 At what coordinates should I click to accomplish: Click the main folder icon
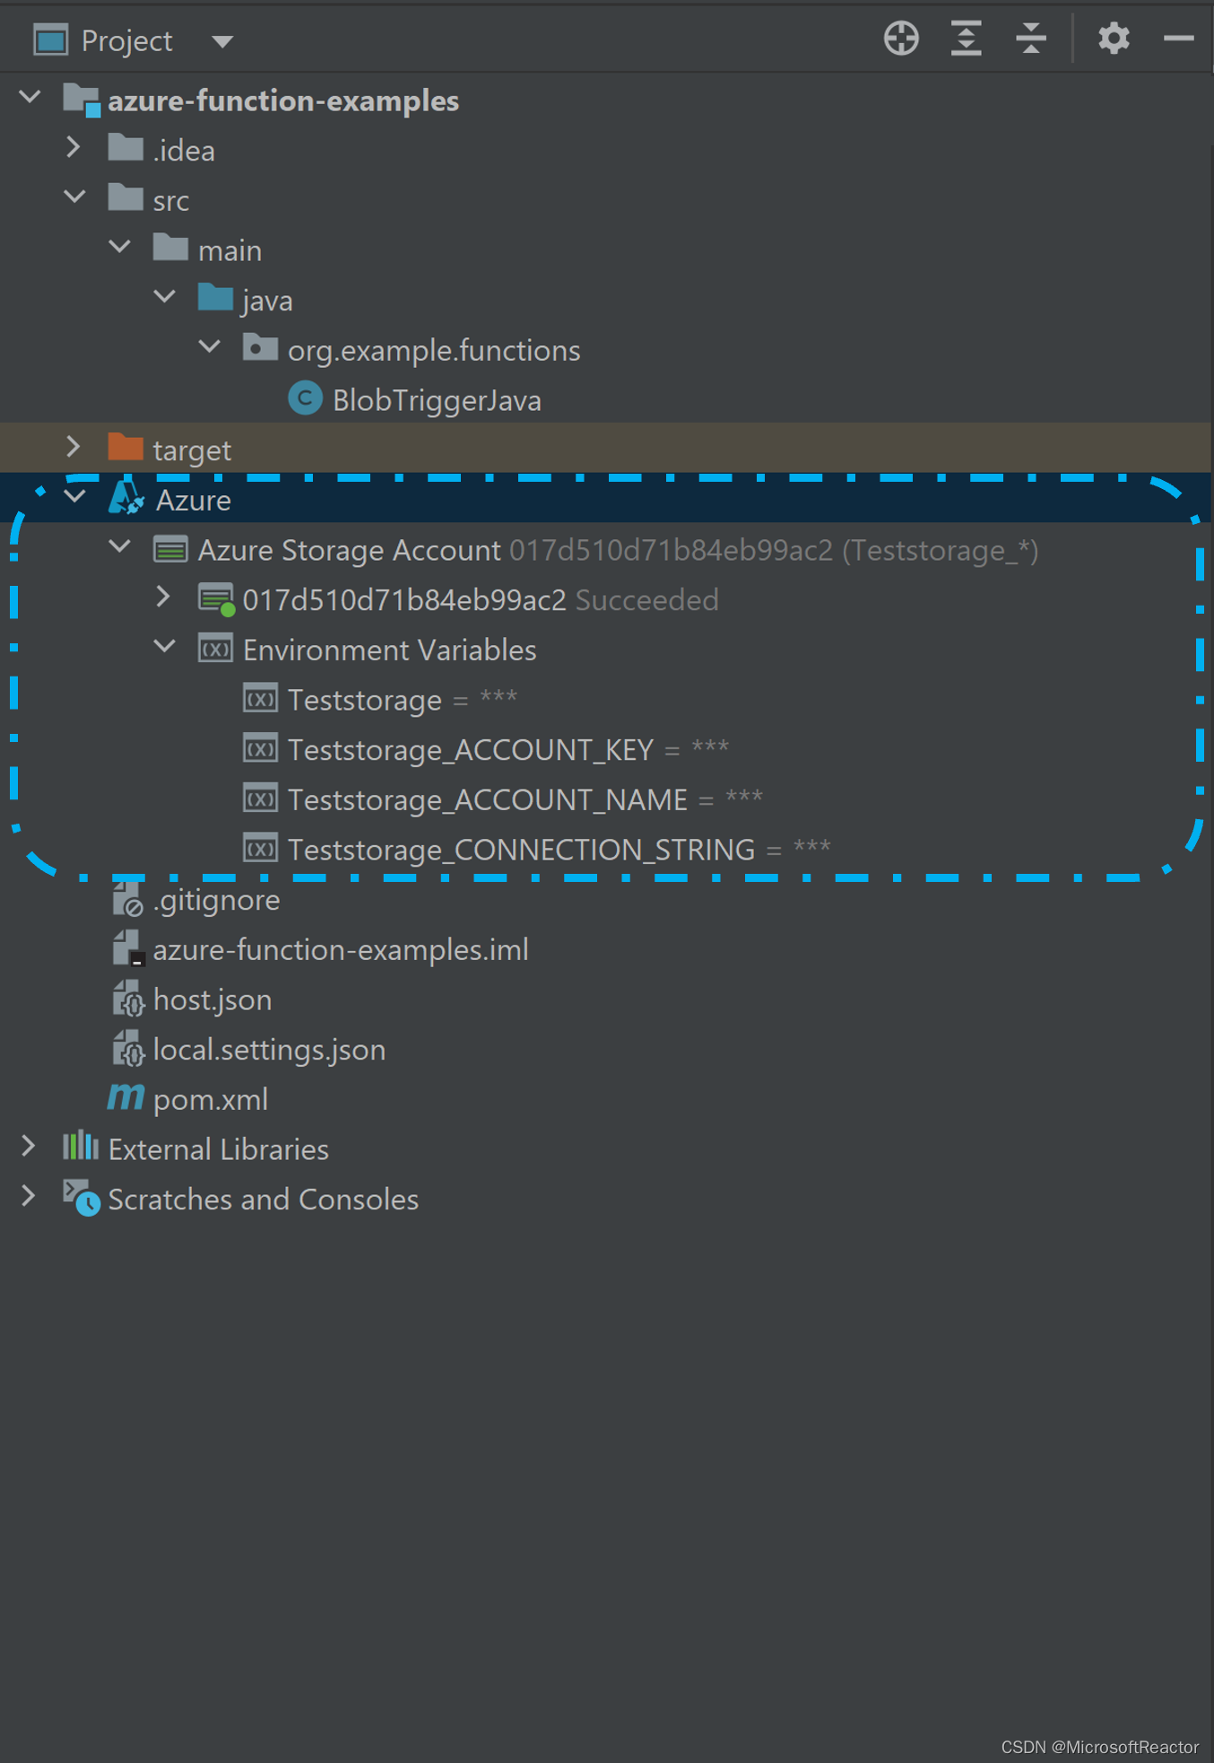pyautogui.click(x=170, y=247)
